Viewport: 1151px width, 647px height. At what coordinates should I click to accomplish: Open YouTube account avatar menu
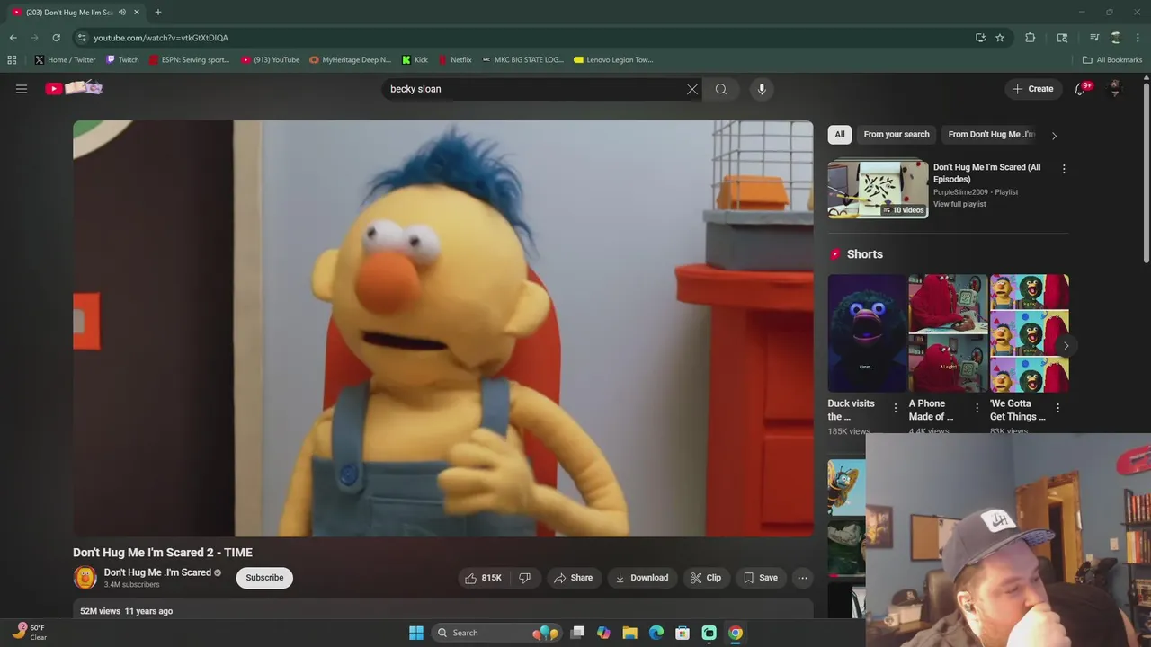1115,89
